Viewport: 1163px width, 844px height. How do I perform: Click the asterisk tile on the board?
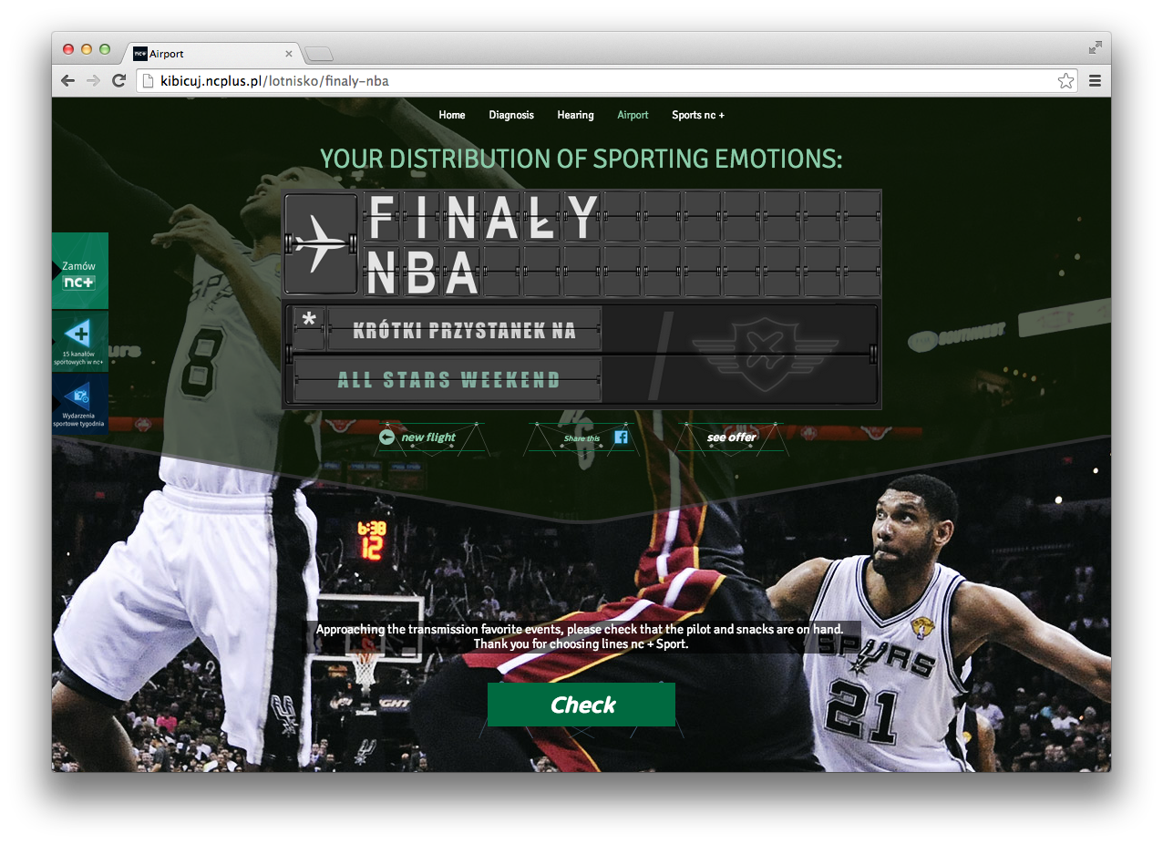click(x=309, y=328)
